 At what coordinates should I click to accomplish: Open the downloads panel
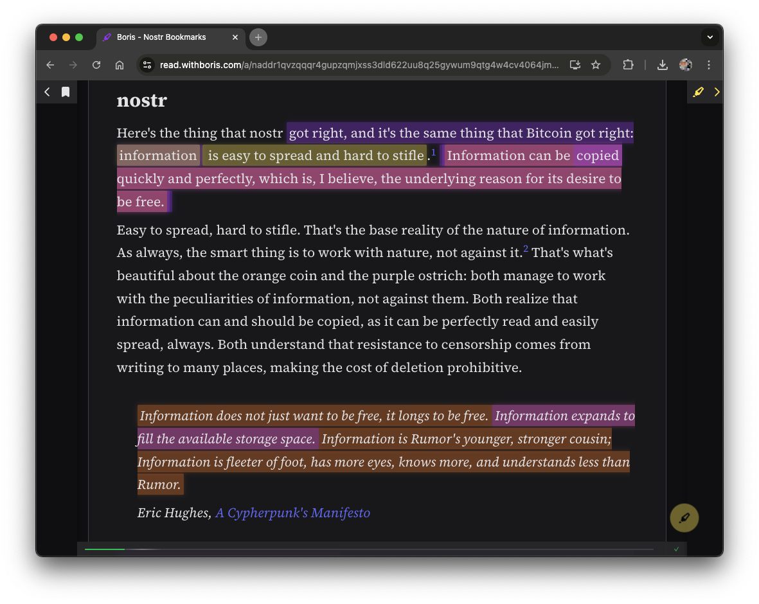[x=663, y=65]
